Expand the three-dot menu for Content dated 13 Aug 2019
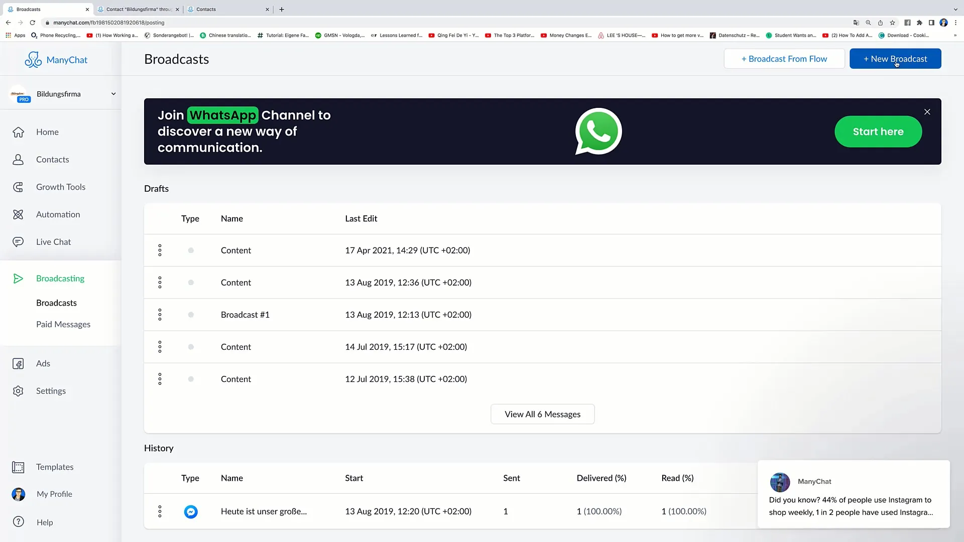964x542 pixels. [160, 283]
